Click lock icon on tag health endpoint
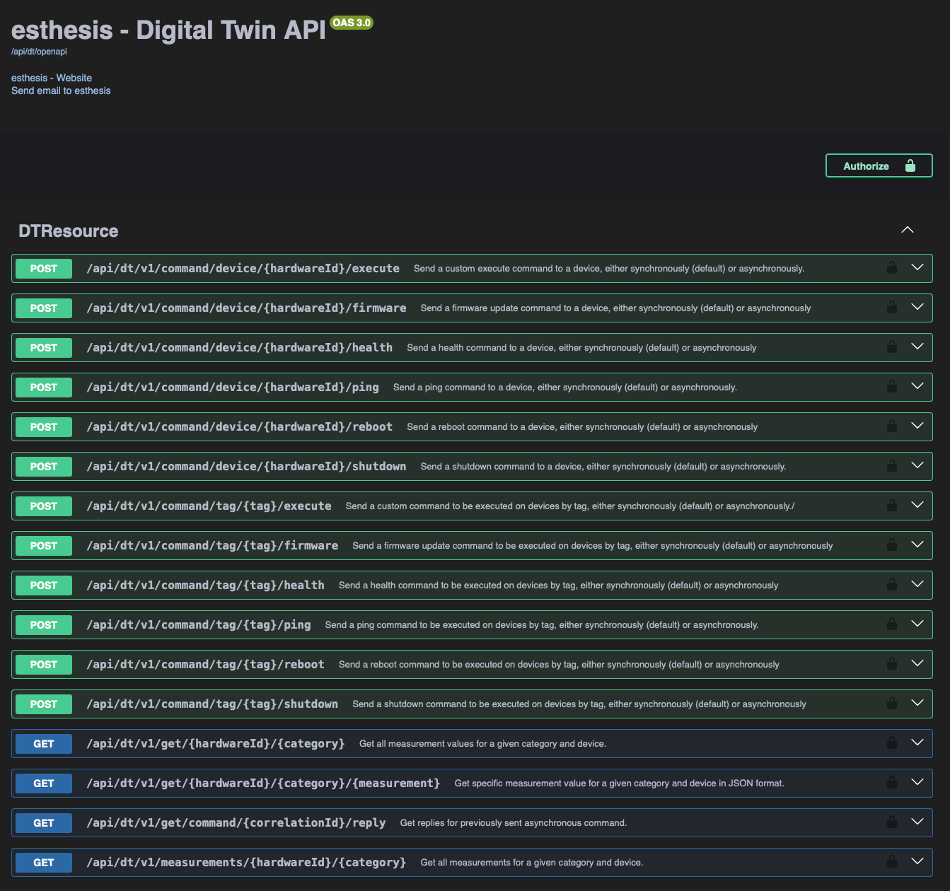Image resolution: width=950 pixels, height=891 pixels. pyautogui.click(x=892, y=585)
